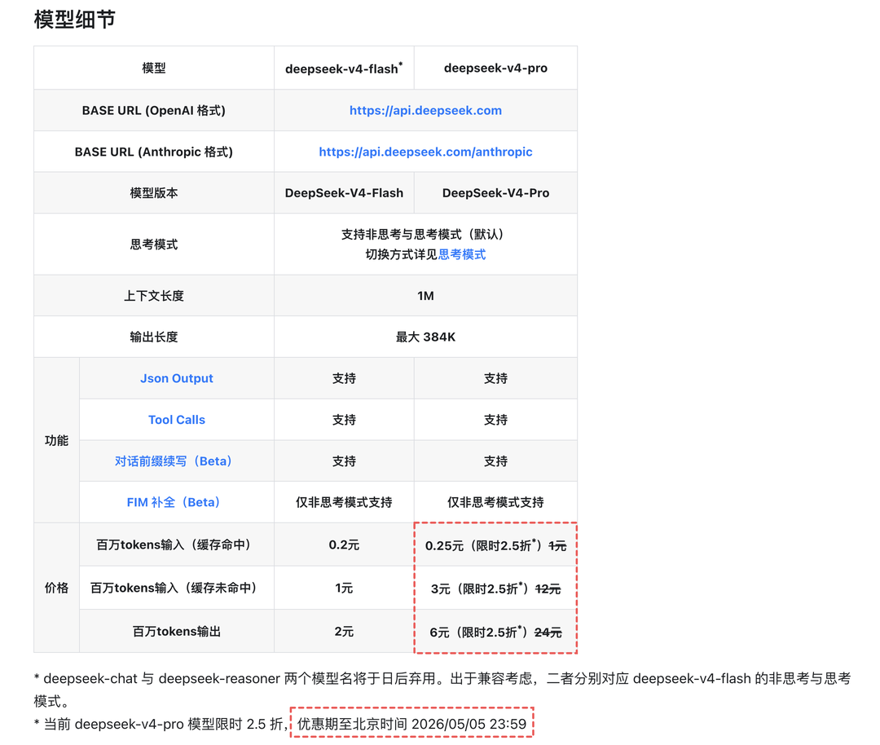Image resolution: width=880 pixels, height=745 pixels.
Task: Click the 6元（限时2.5折）pro price cell
Action: [x=495, y=633]
